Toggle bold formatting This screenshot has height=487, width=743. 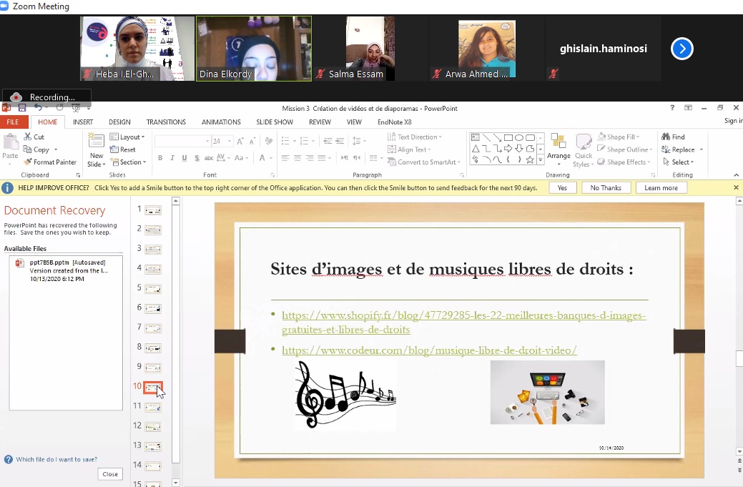point(160,158)
